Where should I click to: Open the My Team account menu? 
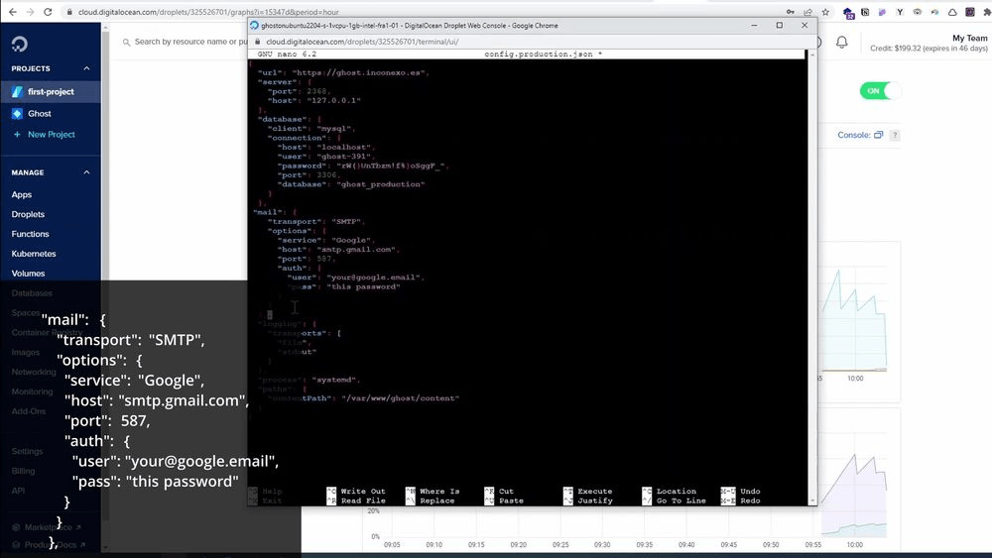tap(970, 38)
